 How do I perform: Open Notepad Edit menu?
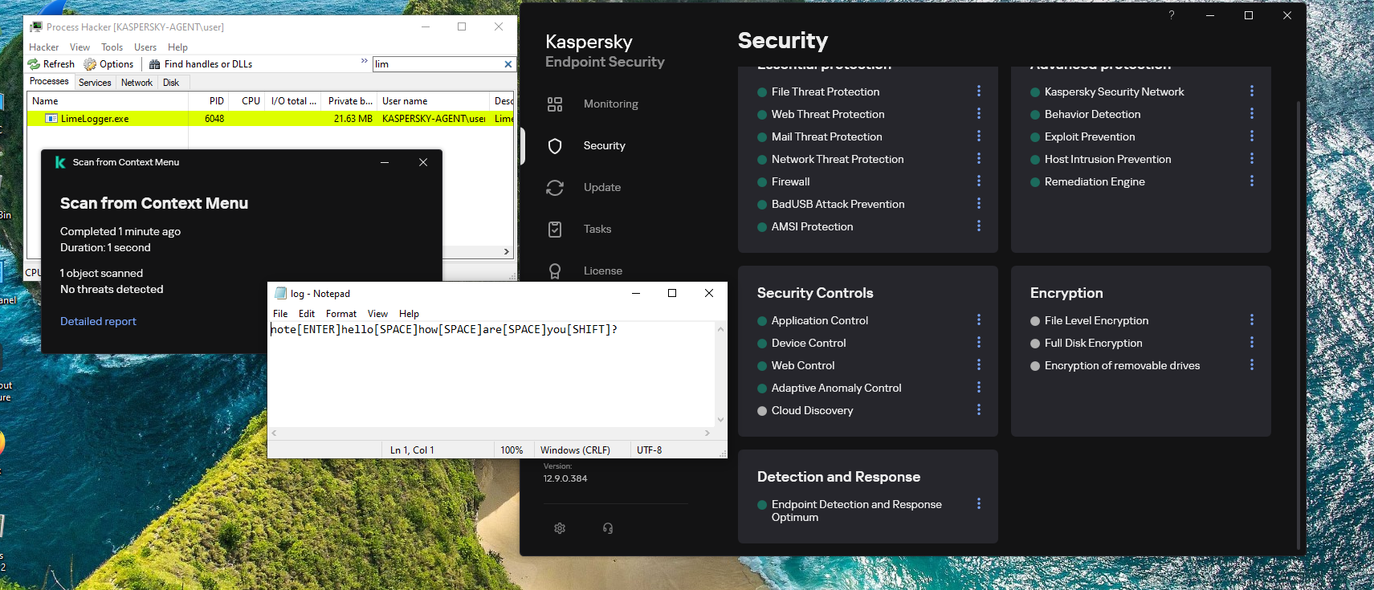coord(307,314)
